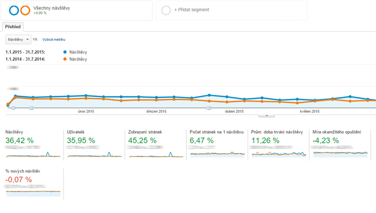Click the Vybrat metriku link

pos(54,40)
